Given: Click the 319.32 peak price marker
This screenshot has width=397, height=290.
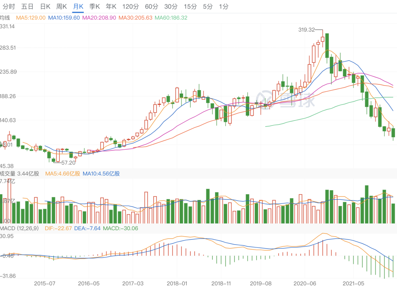Looking at the screenshot, I should (307, 30).
